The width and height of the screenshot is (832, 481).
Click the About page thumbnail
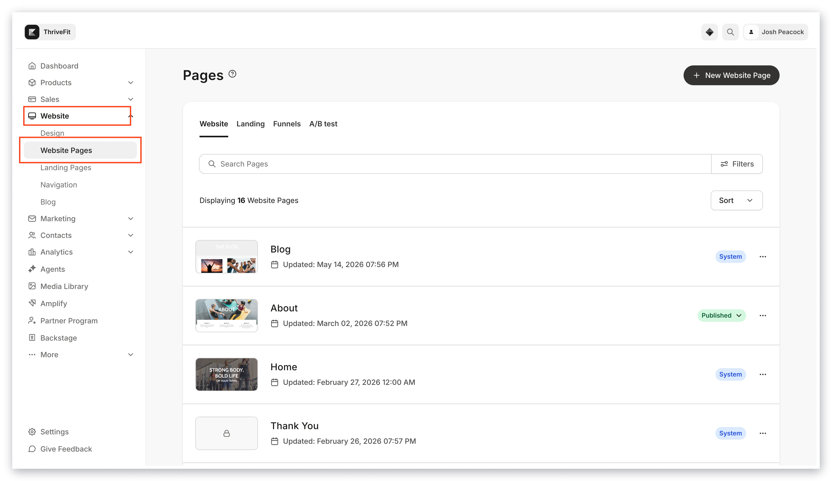tap(226, 316)
